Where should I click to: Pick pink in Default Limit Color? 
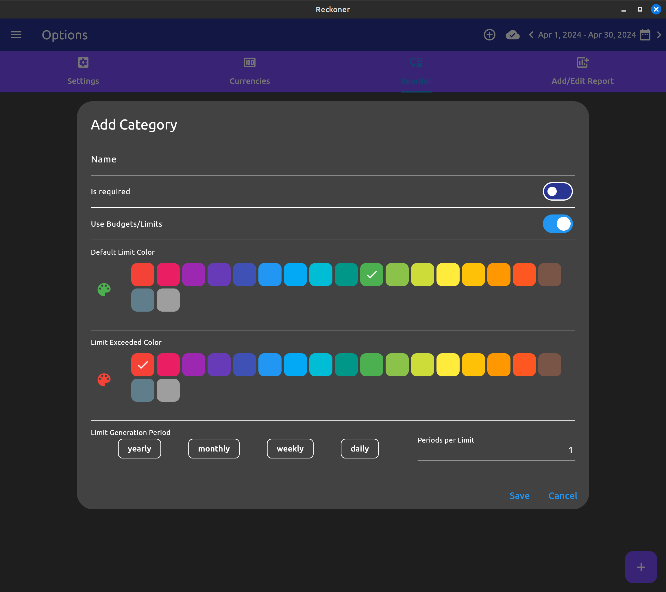click(168, 275)
